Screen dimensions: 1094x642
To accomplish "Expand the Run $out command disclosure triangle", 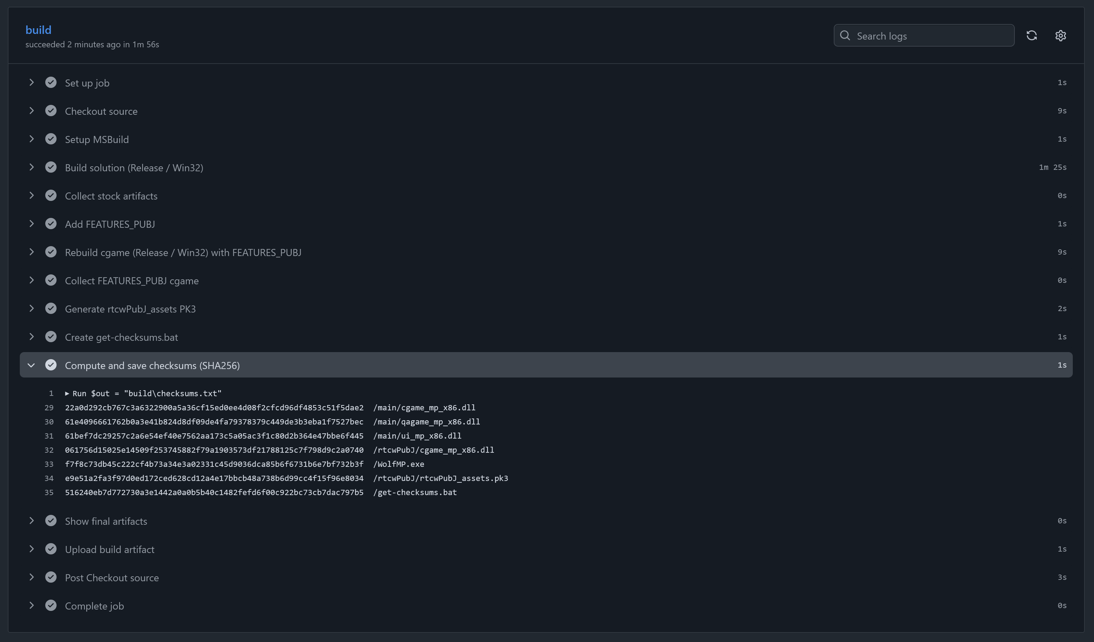I will (x=67, y=393).
